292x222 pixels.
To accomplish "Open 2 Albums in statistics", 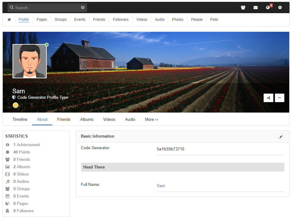I will tap(21, 167).
